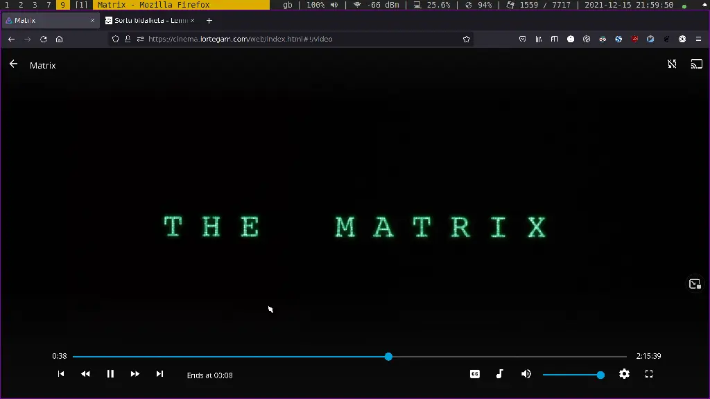Click the date and time in status bar
The image size is (710, 399).
click(x=628, y=5)
